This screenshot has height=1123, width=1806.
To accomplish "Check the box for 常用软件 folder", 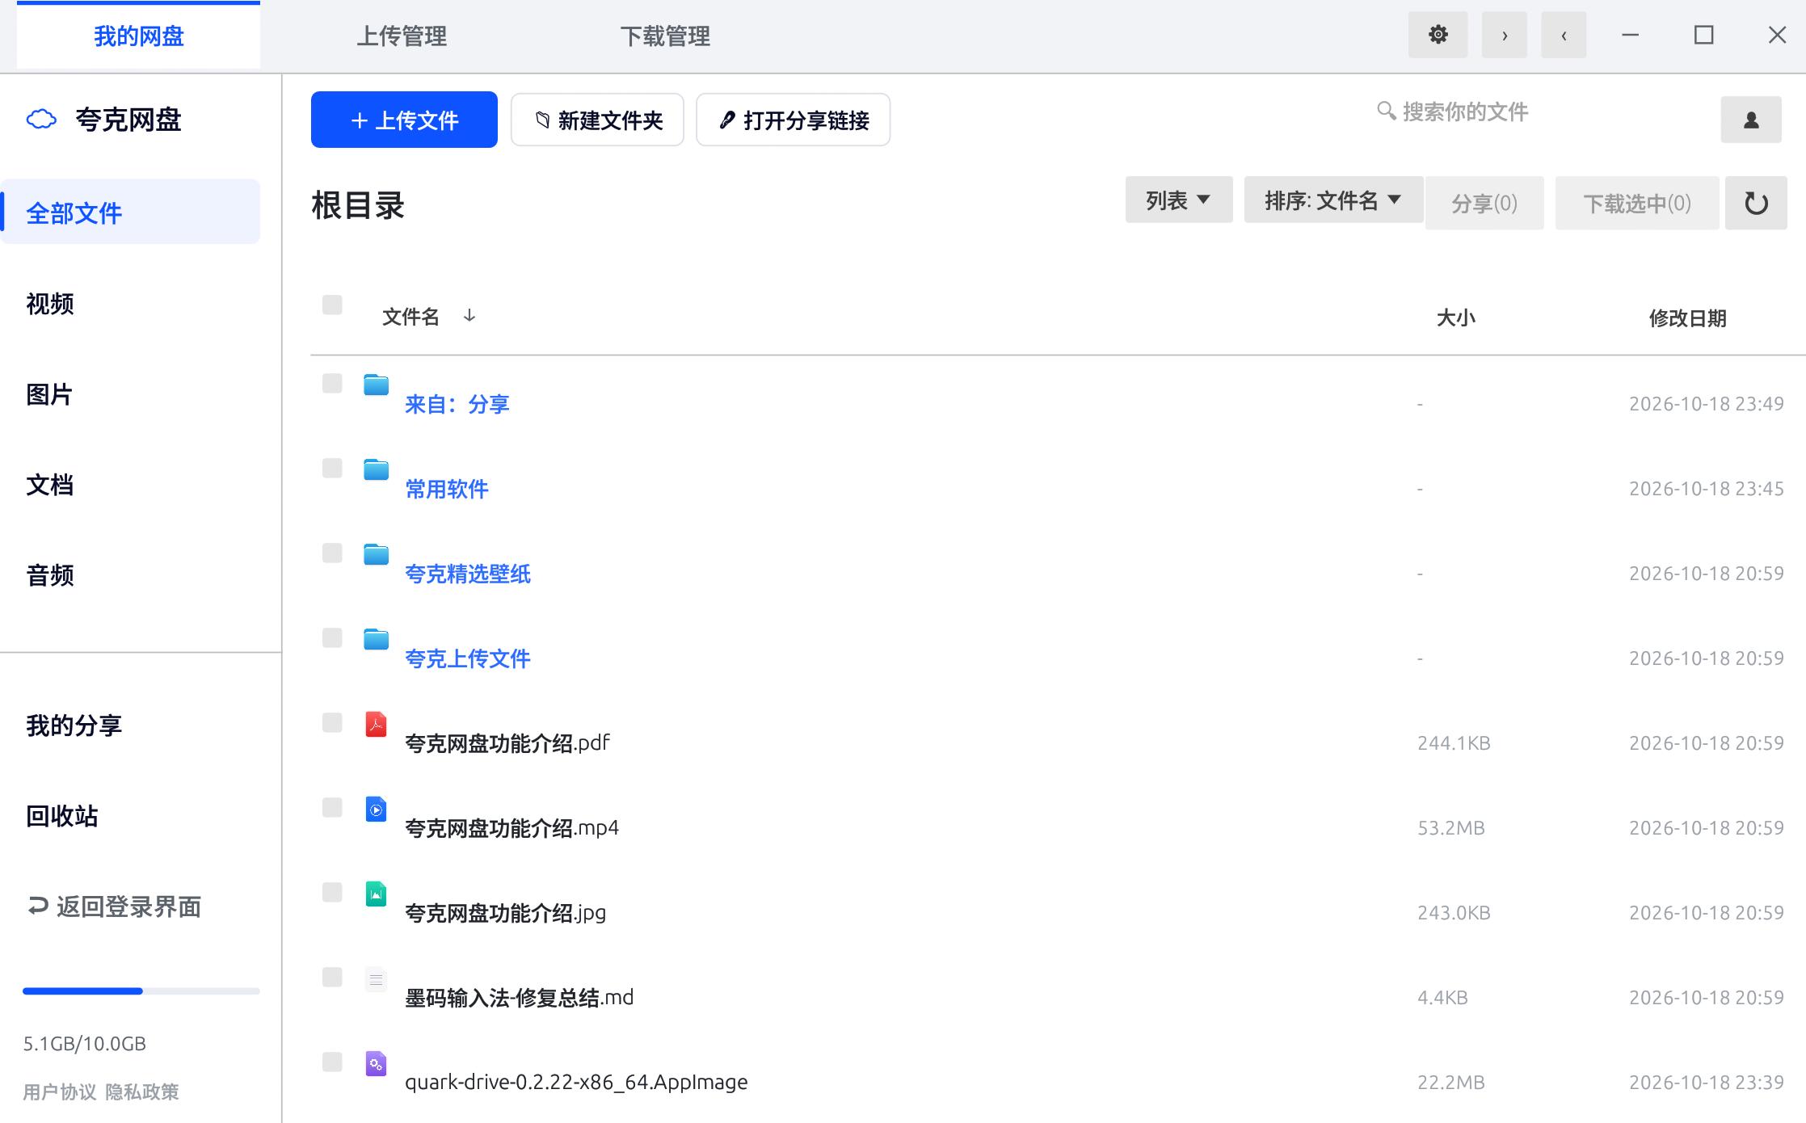I will click(332, 468).
